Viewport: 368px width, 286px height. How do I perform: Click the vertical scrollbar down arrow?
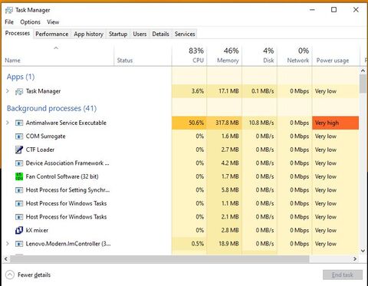pyautogui.click(x=363, y=251)
